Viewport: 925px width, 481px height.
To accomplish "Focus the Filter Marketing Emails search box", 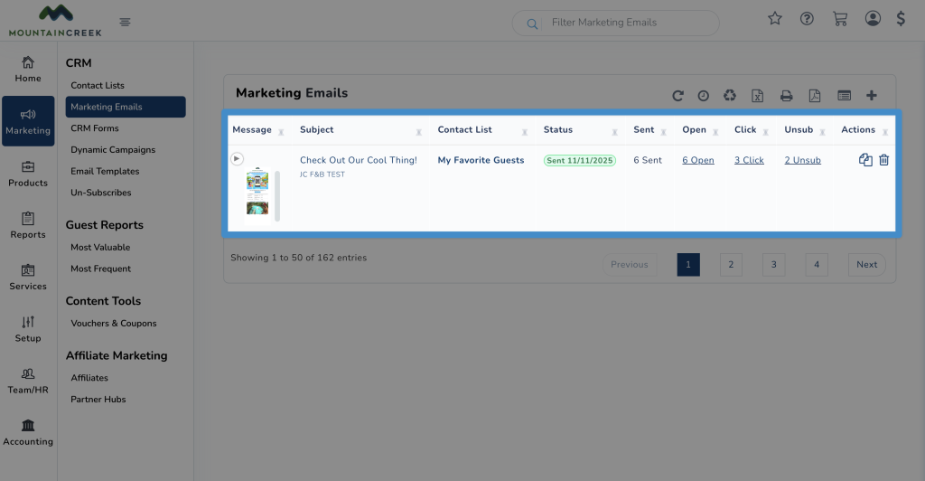I will point(623,23).
